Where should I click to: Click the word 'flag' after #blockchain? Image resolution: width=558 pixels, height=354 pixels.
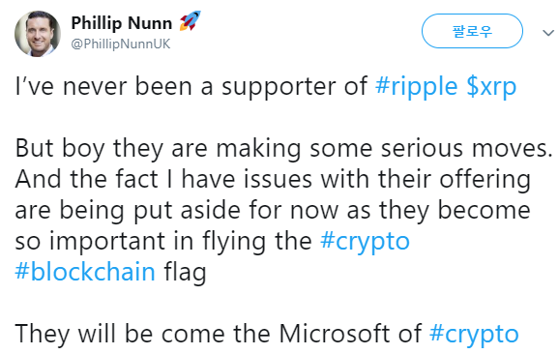pyautogui.click(x=185, y=273)
